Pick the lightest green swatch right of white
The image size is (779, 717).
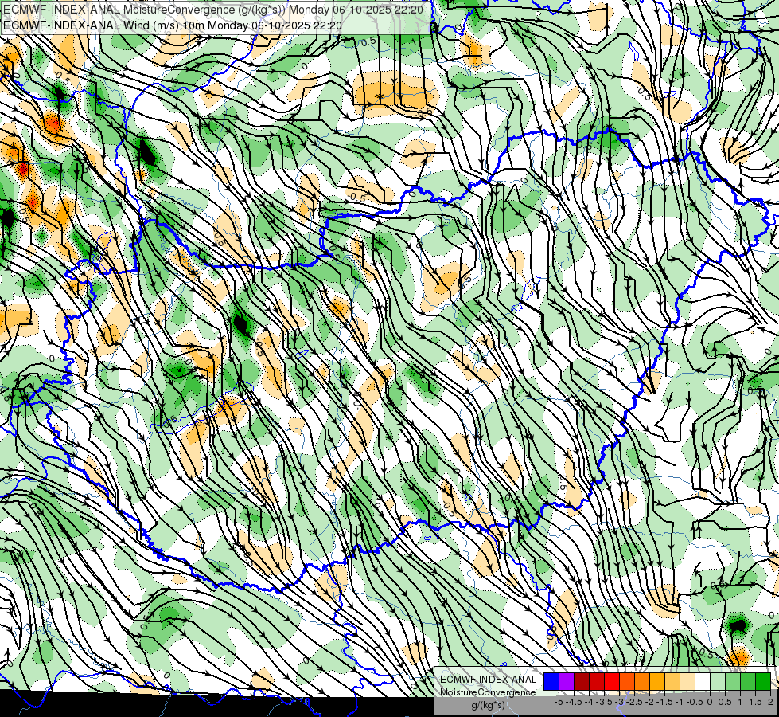coord(718,682)
